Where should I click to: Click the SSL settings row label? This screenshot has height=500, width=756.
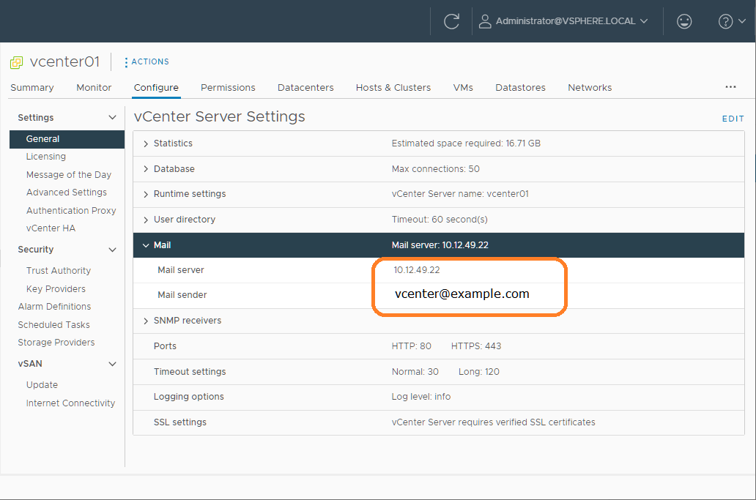coord(179,422)
